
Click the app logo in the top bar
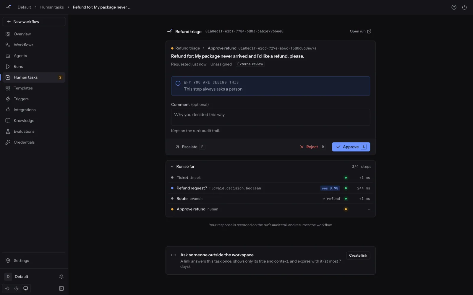[9, 7]
